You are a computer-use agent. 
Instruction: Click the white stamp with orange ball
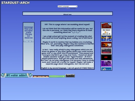point(106,32)
